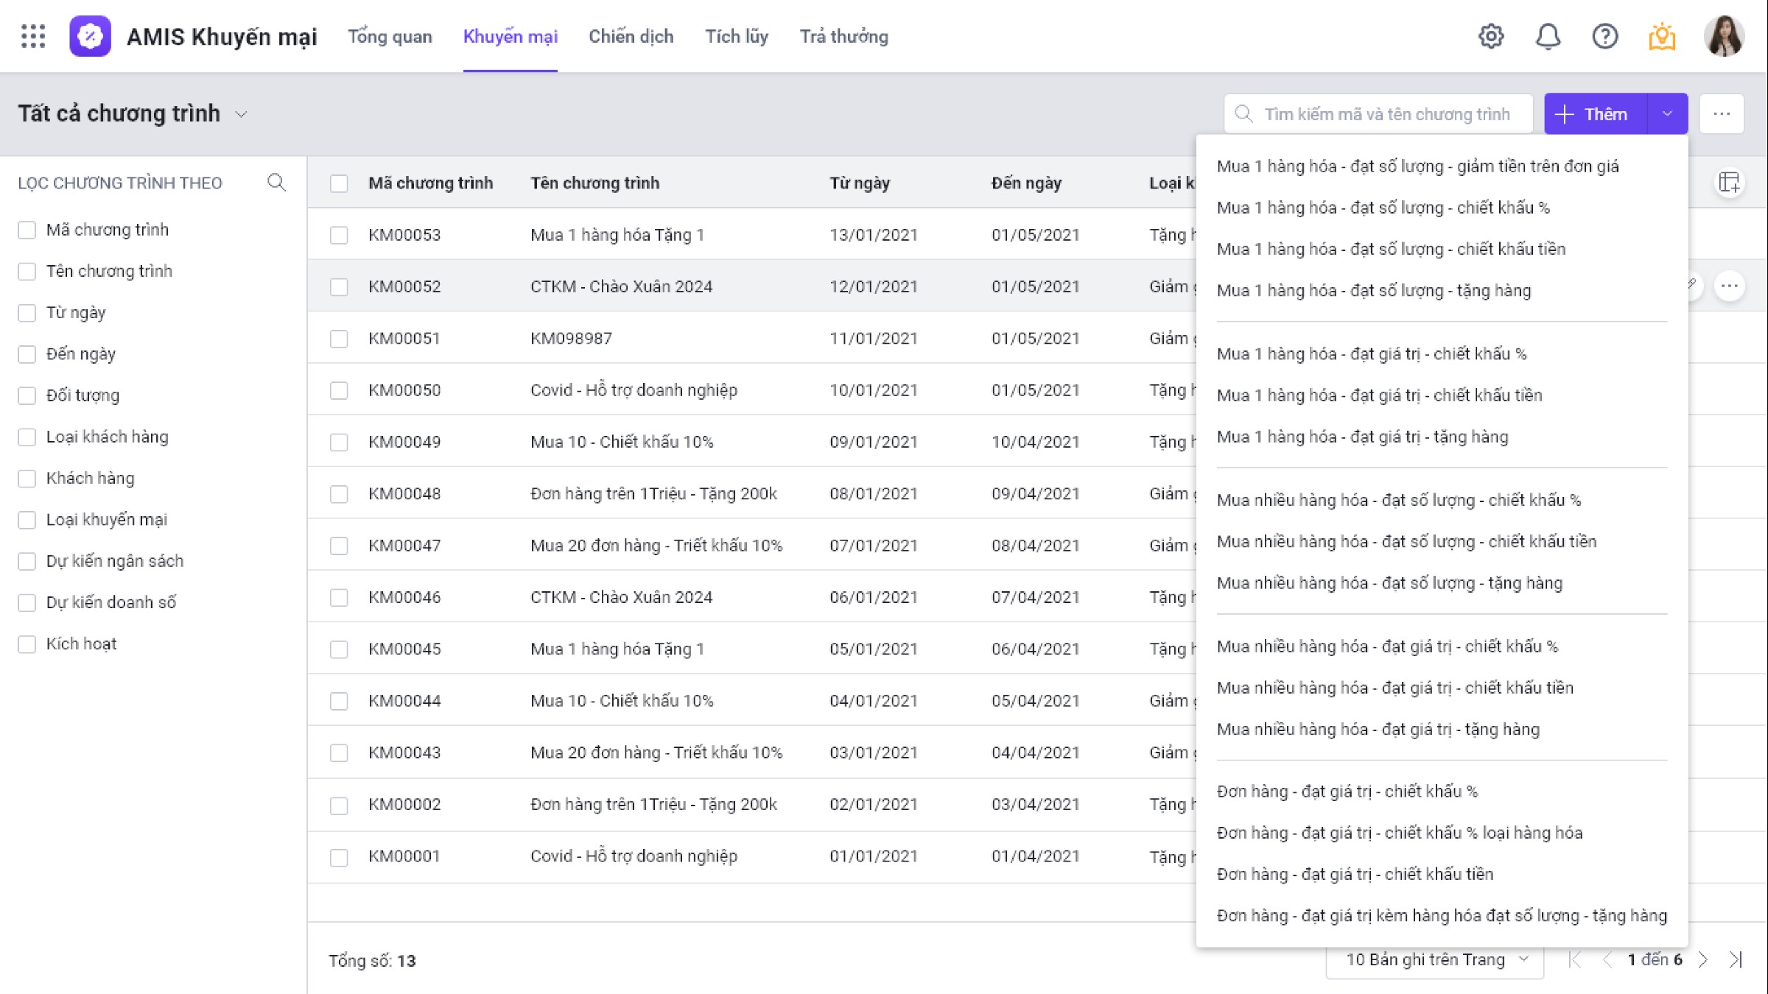Screen dimensions: 1768x994
Task: Switch to the Chiến dịch tab
Action: 631,36
